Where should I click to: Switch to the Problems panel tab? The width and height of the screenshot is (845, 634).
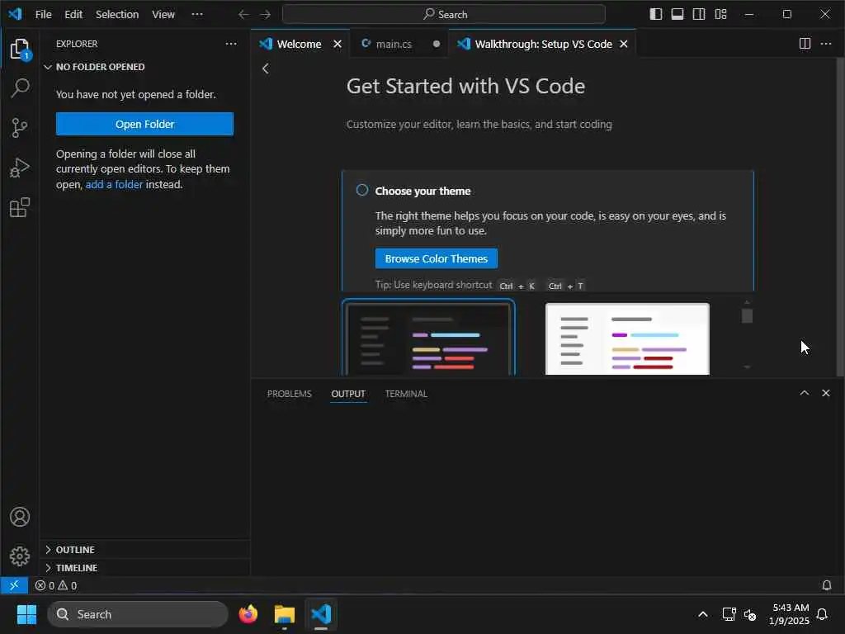tap(290, 394)
